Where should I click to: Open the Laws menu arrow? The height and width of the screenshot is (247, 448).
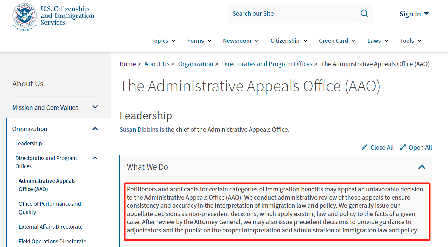(387, 41)
